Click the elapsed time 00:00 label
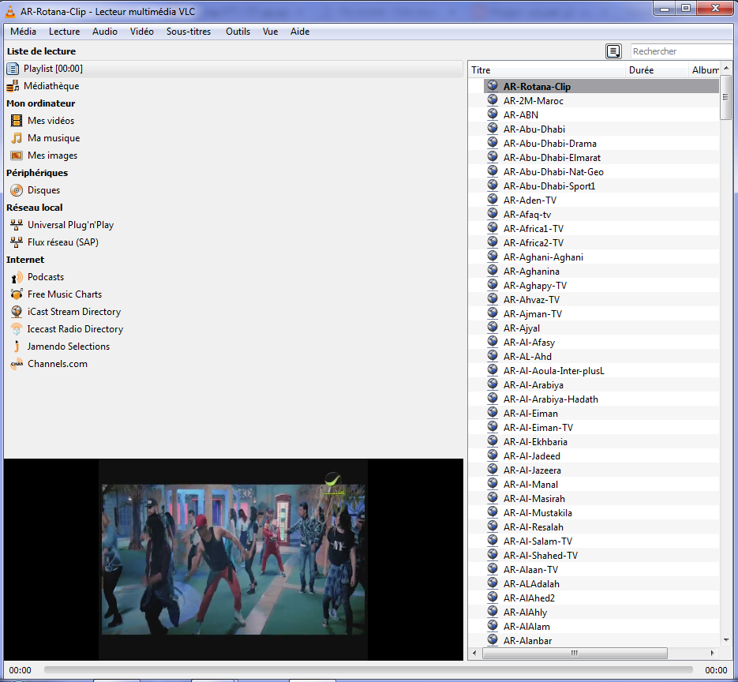 [20, 670]
